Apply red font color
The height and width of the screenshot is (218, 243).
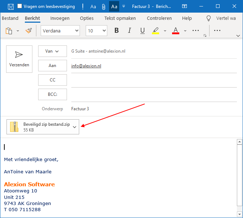tap(176, 31)
